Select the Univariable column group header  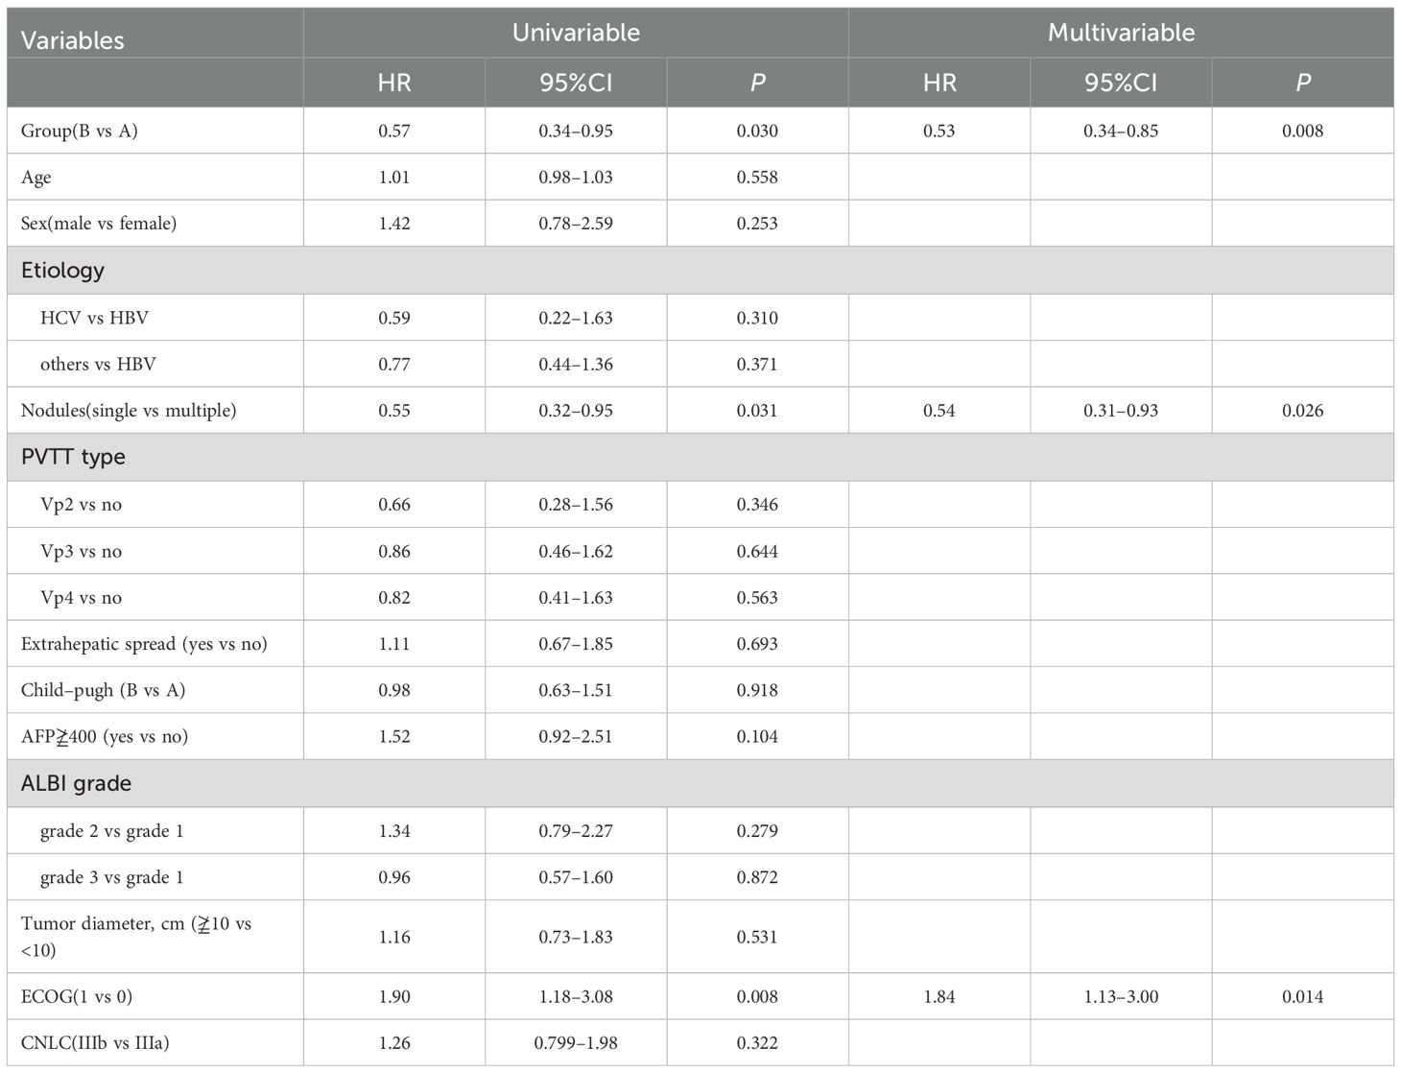576,33
